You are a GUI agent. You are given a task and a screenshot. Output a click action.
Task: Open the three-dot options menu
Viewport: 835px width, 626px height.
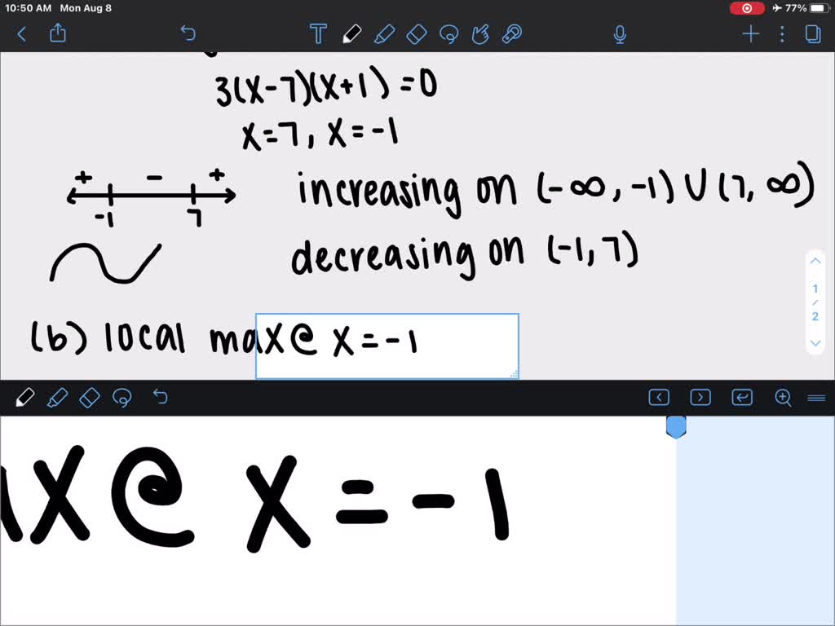781,34
